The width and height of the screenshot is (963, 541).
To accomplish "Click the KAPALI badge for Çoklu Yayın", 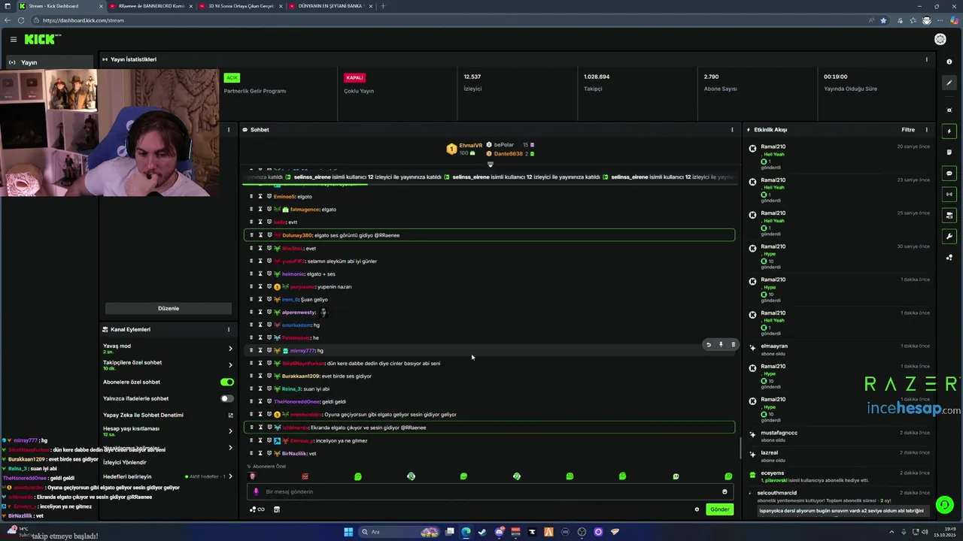I will tap(354, 77).
